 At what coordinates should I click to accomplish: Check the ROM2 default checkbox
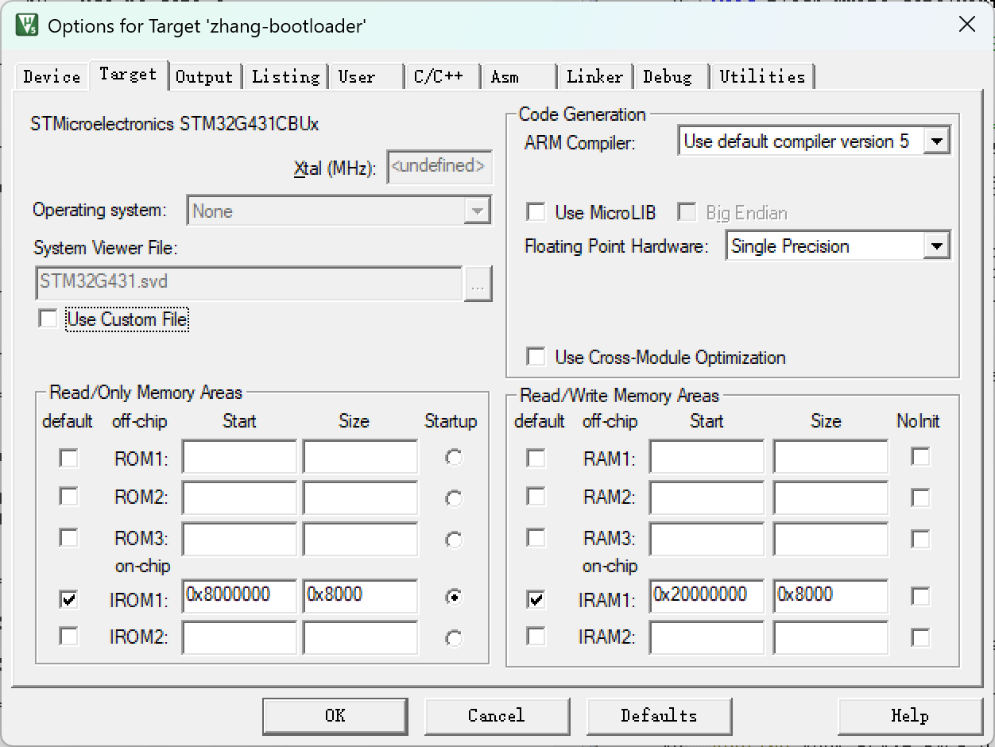69,497
